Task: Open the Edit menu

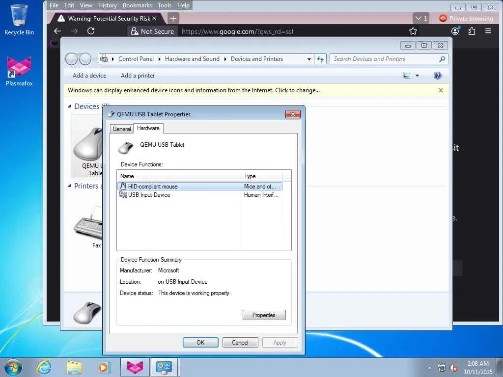Action: (69, 5)
